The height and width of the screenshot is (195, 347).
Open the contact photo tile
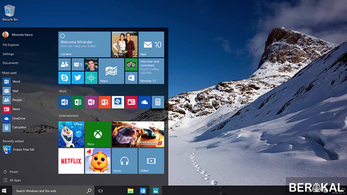click(91, 64)
